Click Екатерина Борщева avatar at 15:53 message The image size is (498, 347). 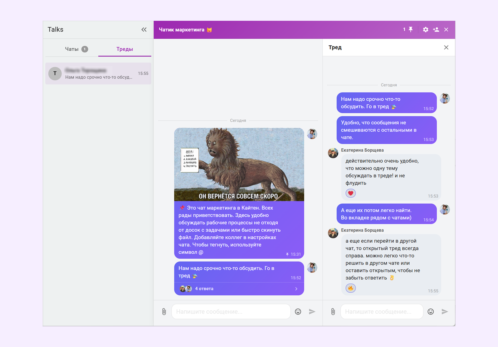point(333,153)
